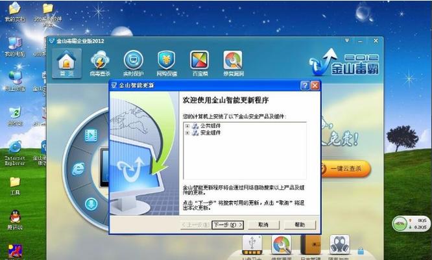Screen dimensions: 432x260
Task: Click the small blue lock icon
Action: pyautogui.click(x=361, y=251)
